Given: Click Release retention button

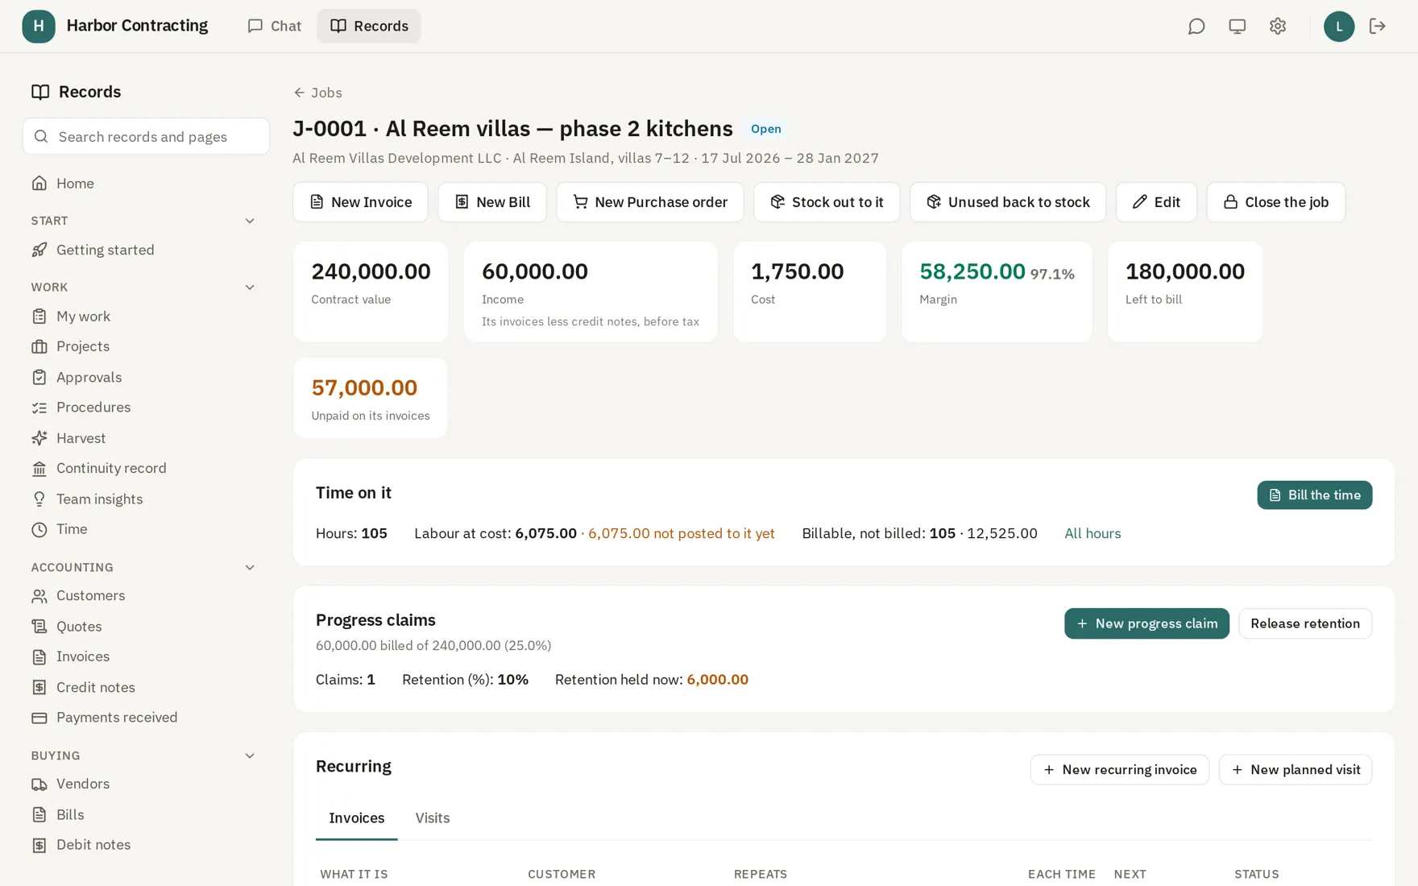Looking at the screenshot, I should pos(1305,623).
